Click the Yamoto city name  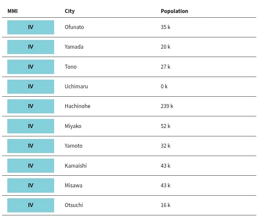[73, 146]
